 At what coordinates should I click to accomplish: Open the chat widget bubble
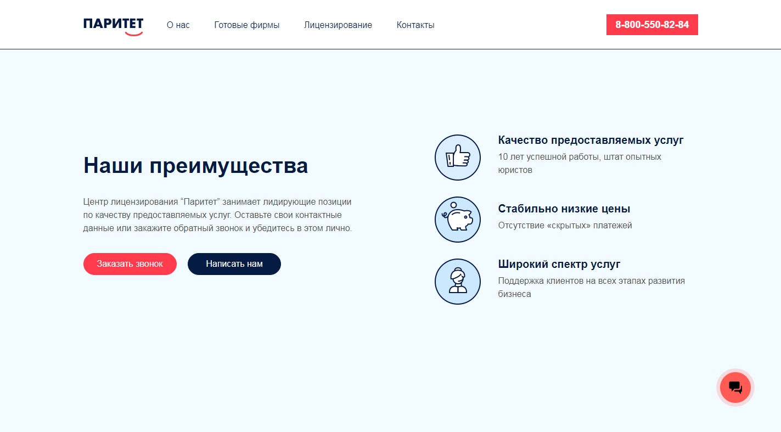pyautogui.click(x=735, y=388)
